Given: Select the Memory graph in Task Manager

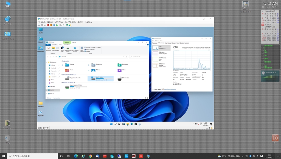Looking at the screenshot, I should point(162,53).
